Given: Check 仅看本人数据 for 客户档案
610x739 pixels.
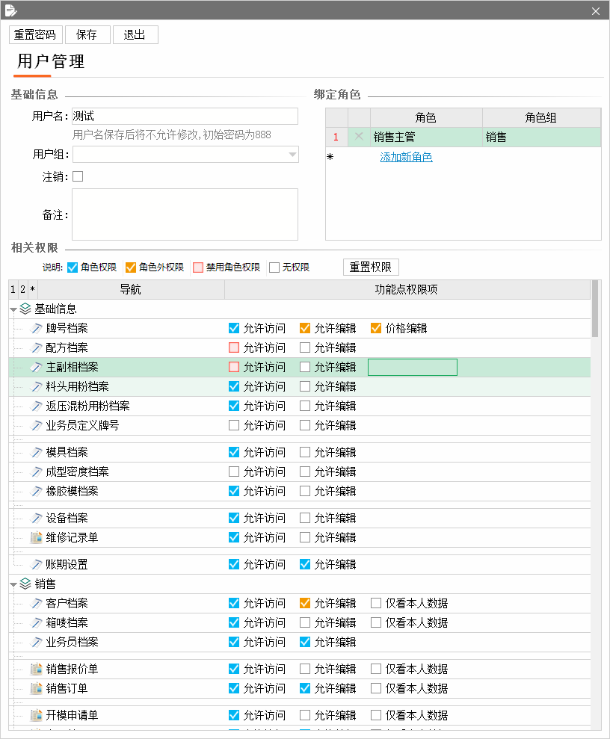Looking at the screenshot, I should point(376,603).
